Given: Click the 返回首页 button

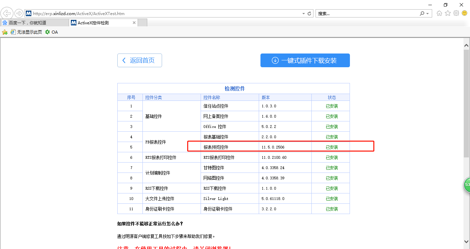Looking at the screenshot, I should (139, 60).
